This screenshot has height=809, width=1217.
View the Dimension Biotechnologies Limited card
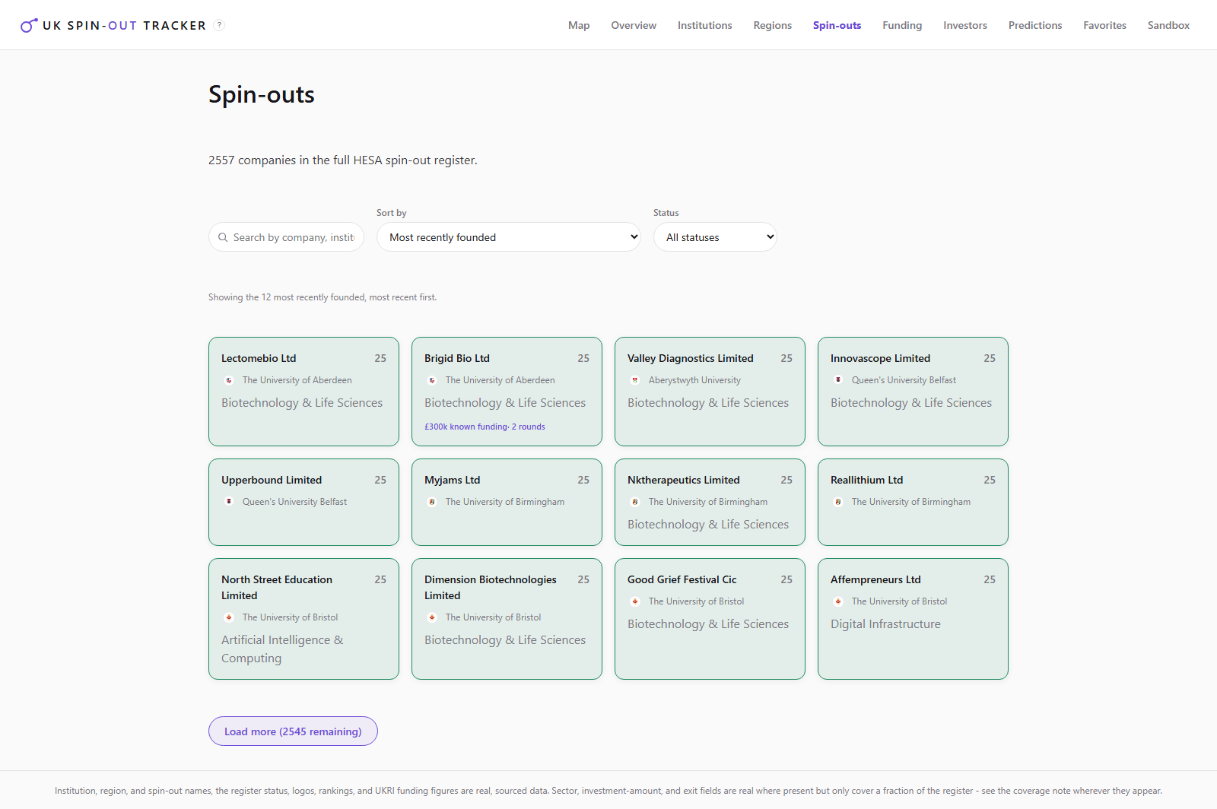coord(507,619)
